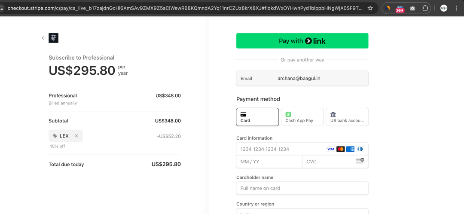Select US bank account payment method
Image resolution: width=464 pixels, height=214 pixels.
pyautogui.click(x=347, y=117)
